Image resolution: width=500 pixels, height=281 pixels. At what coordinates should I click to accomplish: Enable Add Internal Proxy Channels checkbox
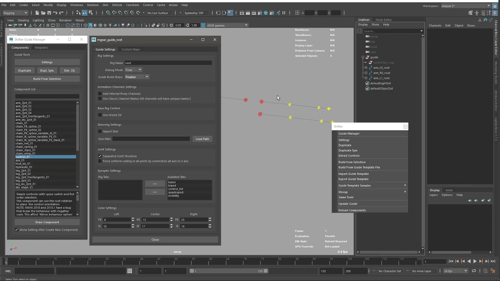coord(100,94)
